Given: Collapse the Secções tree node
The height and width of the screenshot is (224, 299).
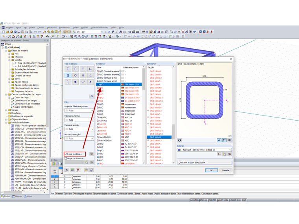Looking at the screenshot, I should (x=9, y=60).
